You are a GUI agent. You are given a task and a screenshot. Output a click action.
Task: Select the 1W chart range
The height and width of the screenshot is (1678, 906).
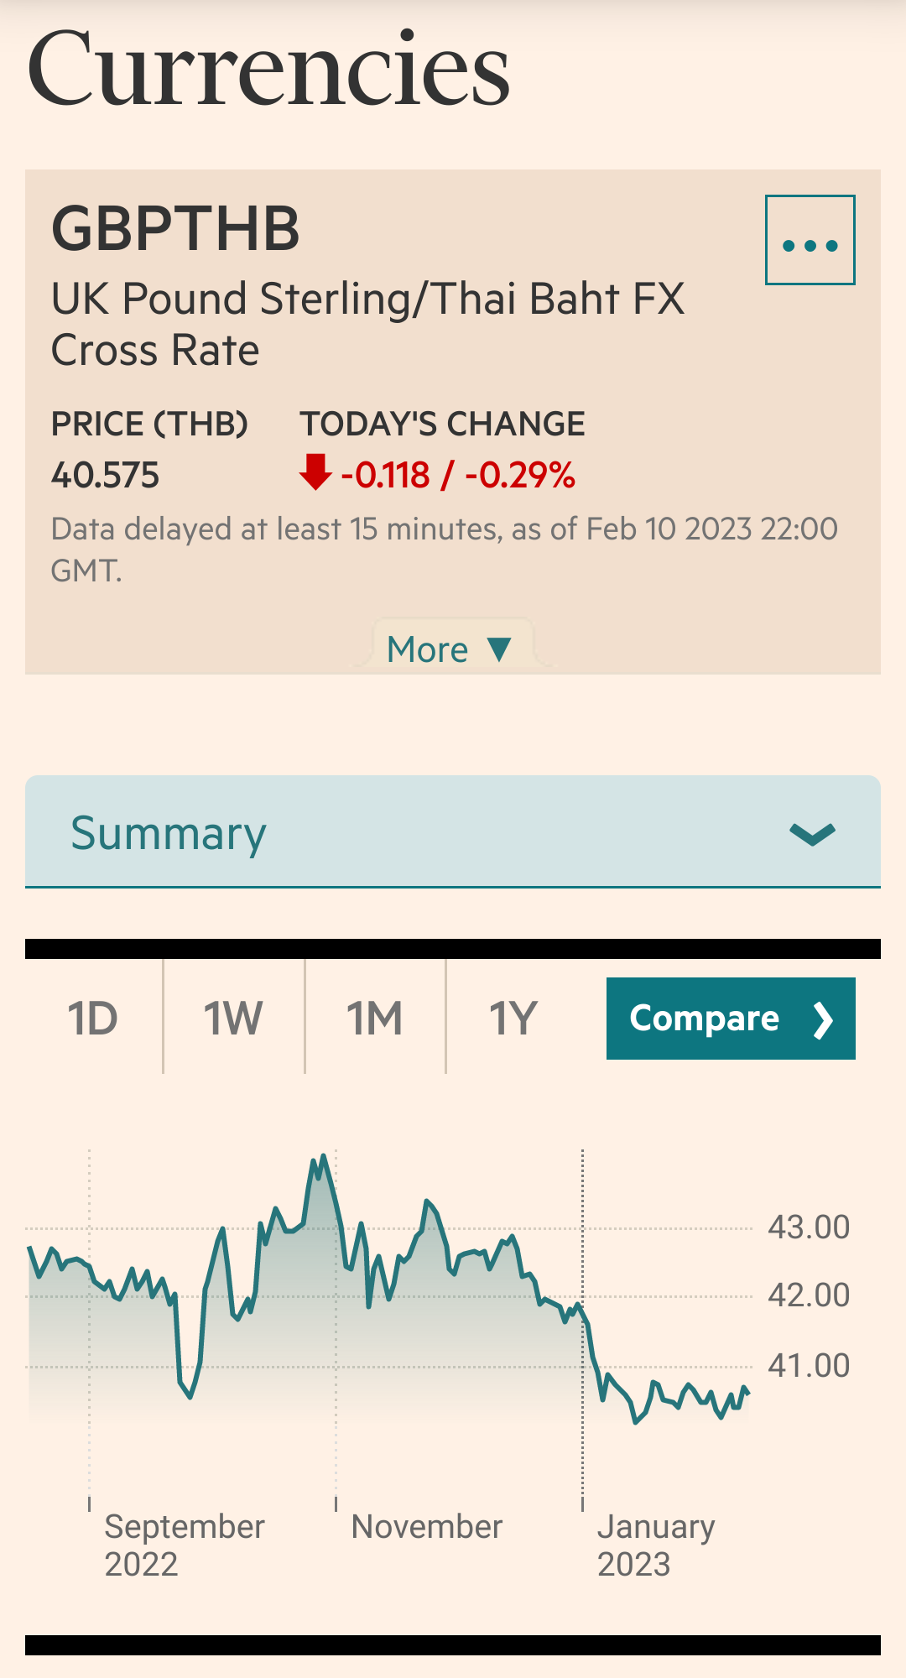[x=233, y=1019]
